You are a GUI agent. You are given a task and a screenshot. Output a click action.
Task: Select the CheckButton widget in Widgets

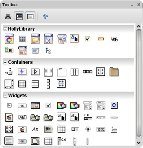48,105
